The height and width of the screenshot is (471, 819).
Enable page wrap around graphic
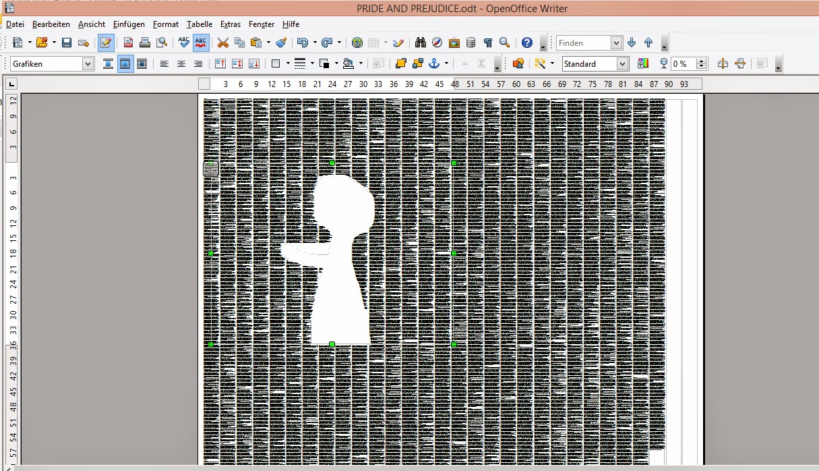click(125, 63)
